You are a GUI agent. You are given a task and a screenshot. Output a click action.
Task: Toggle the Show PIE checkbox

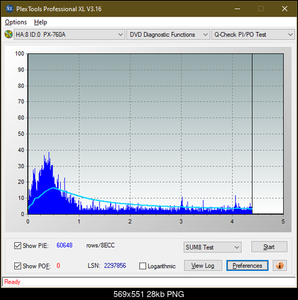(18, 246)
